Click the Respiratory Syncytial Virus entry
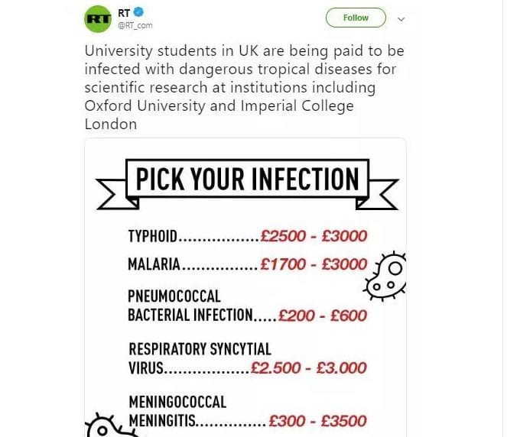Viewport: 507px width, 437px height. [x=199, y=359]
